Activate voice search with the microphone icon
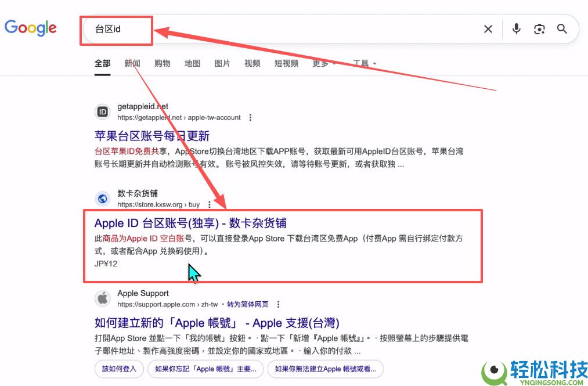Image resolution: width=588 pixels, height=386 pixels. [x=516, y=28]
